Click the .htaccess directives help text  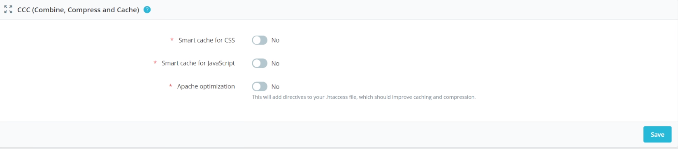coord(364,97)
